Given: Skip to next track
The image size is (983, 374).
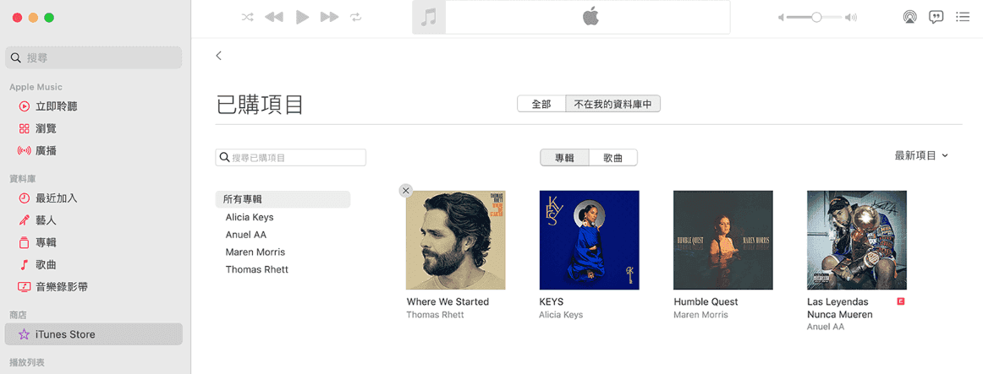Looking at the screenshot, I should [x=330, y=18].
